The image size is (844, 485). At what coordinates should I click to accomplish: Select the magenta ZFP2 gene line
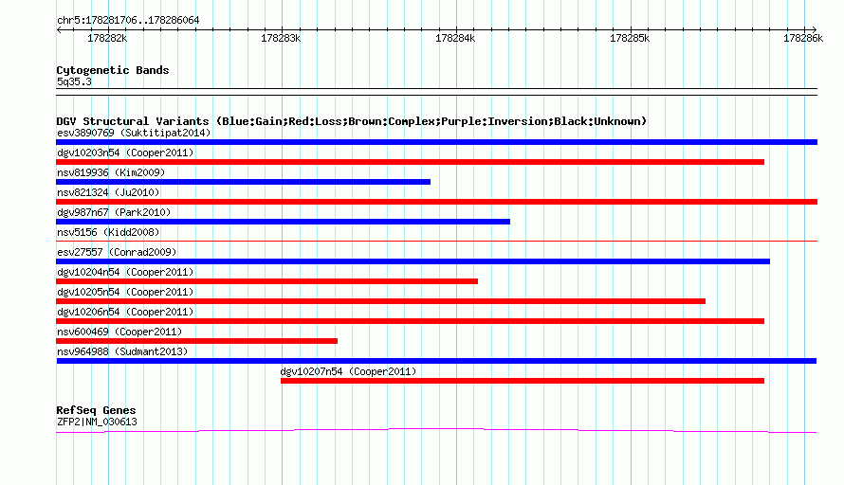(x=436, y=430)
